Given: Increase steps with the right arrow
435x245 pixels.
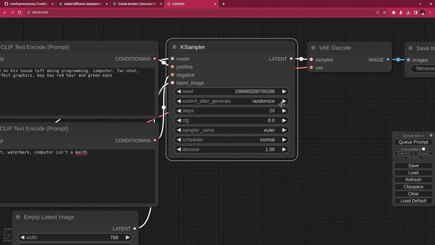Looking at the screenshot, I should point(284,111).
